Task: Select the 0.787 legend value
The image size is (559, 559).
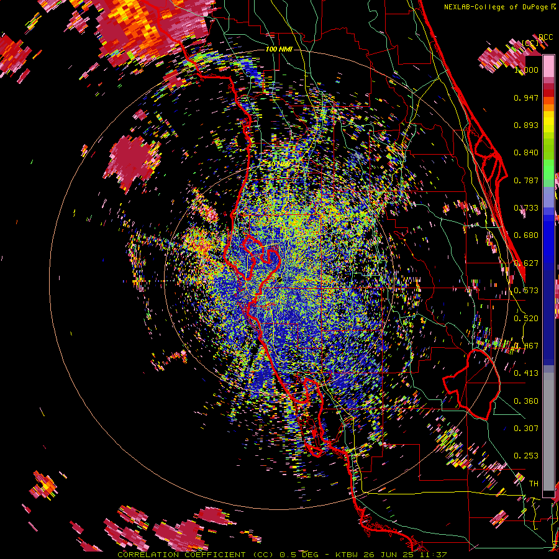Action: point(526,180)
